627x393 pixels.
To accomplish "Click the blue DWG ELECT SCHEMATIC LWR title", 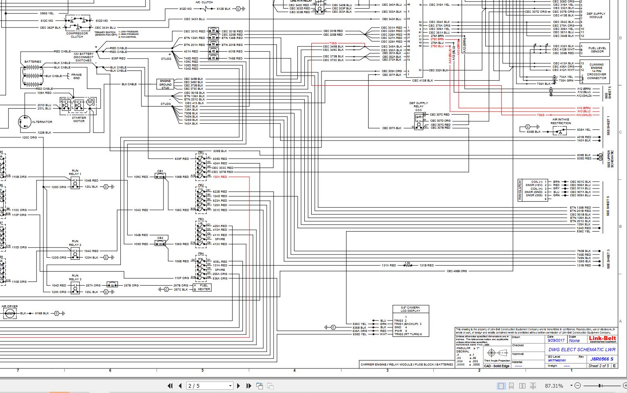I will pos(582,350).
